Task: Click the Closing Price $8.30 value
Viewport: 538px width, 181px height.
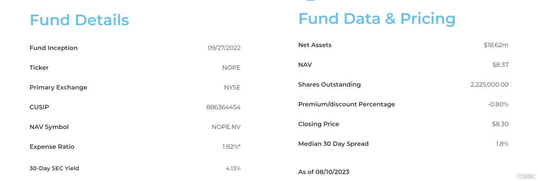Action: point(500,124)
